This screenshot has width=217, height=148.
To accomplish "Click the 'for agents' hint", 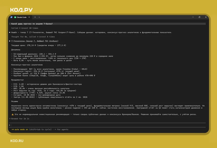I will 63,129.
